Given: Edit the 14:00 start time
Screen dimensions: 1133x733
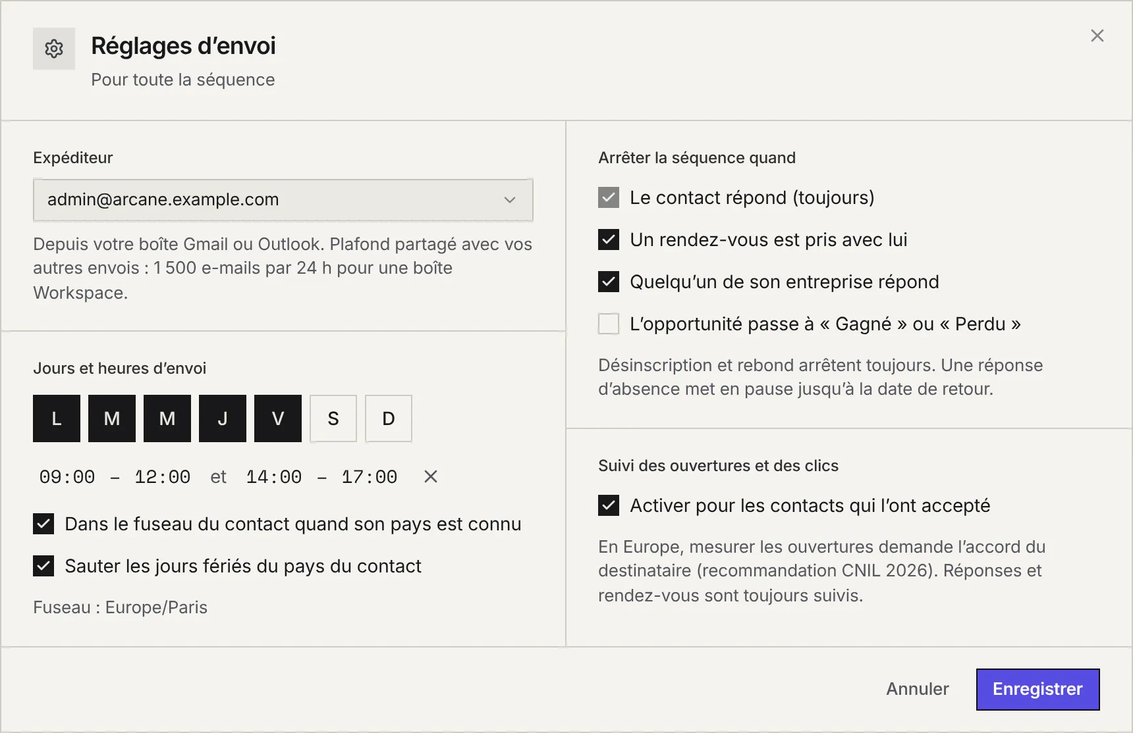Looking at the screenshot, I should point(274,476).
